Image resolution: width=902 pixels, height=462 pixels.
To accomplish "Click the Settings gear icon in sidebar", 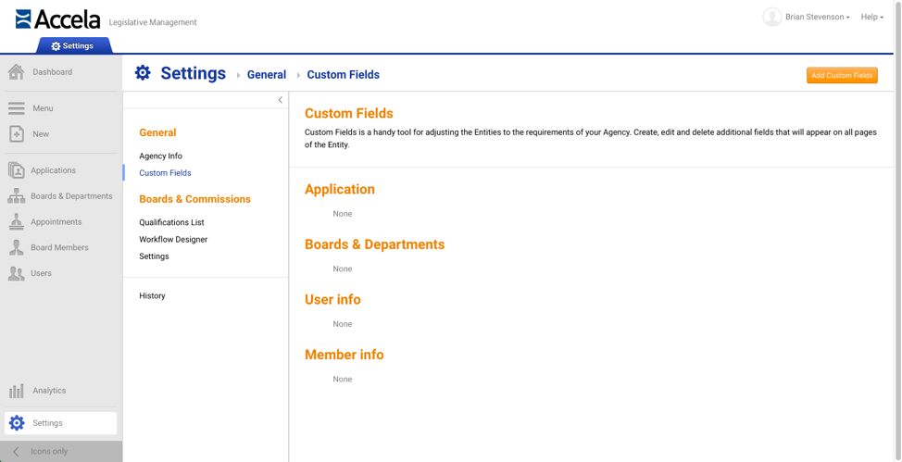I will [x=18, y=423].
